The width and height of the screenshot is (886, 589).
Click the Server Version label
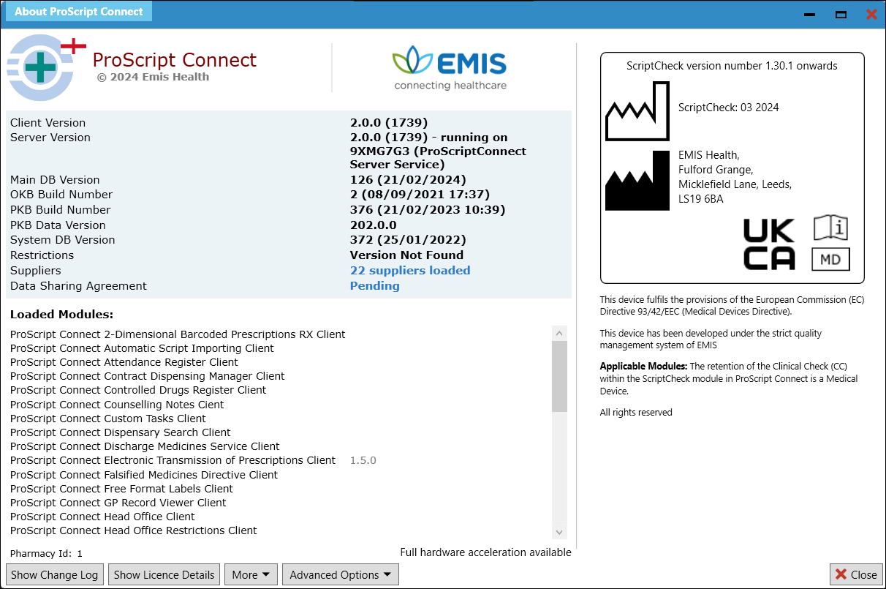50,138
